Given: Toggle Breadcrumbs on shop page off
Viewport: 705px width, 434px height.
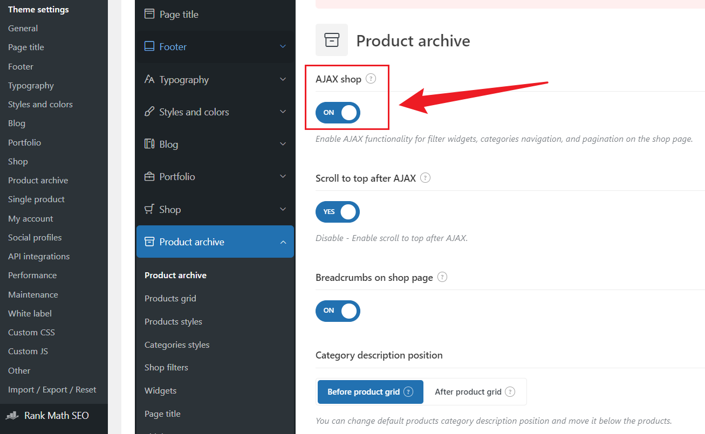Looking at the screenshot, I should click(338, 311).
